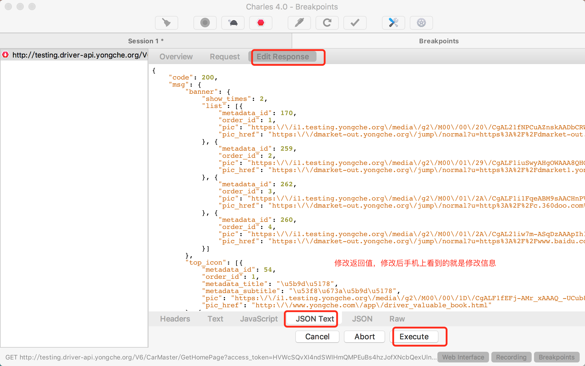Click the "banner" key line
Screen dimensions: 585x366
coord(208,92)
